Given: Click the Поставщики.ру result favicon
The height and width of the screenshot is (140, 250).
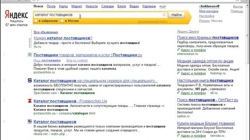Looking at the screenshot, I should tap(30, 55).
